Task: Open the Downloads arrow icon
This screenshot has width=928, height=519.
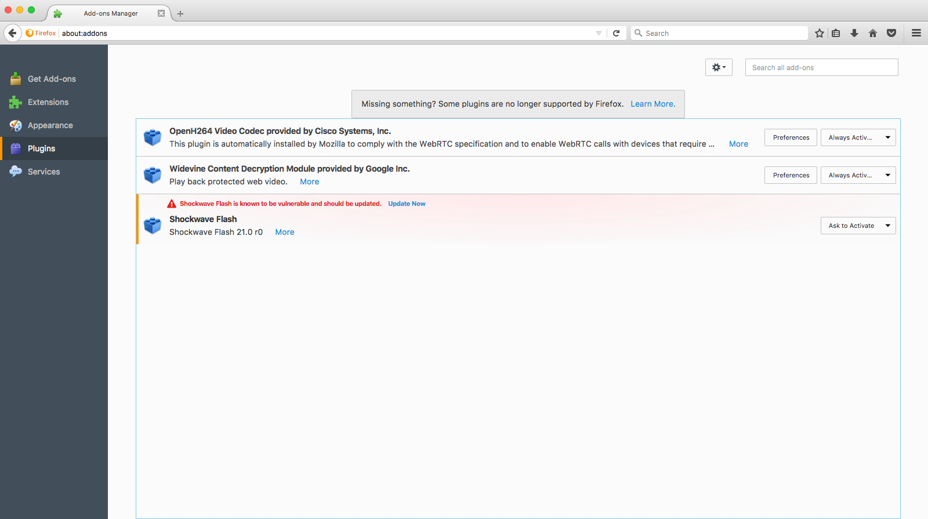Action: 854,33
